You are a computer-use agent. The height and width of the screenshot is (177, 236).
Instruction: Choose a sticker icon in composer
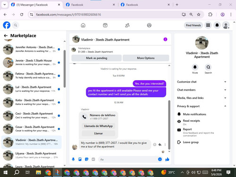[86, 160]
